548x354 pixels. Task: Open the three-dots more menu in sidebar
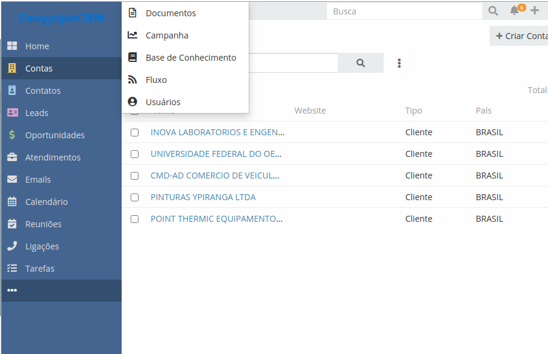click(x=12, y=290)
